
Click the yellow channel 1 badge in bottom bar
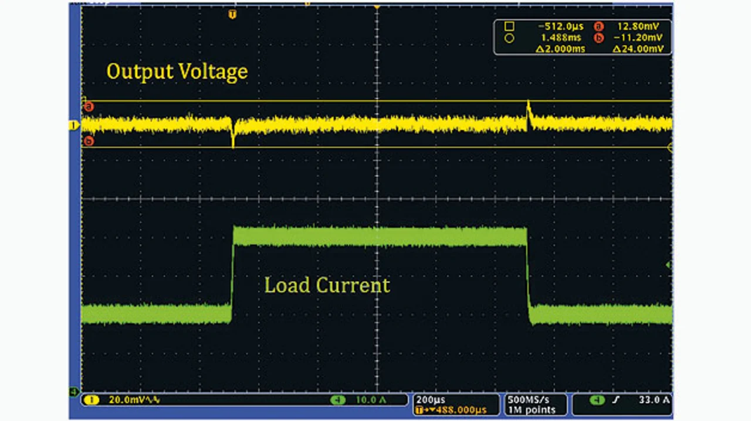(x=90, y=400)
